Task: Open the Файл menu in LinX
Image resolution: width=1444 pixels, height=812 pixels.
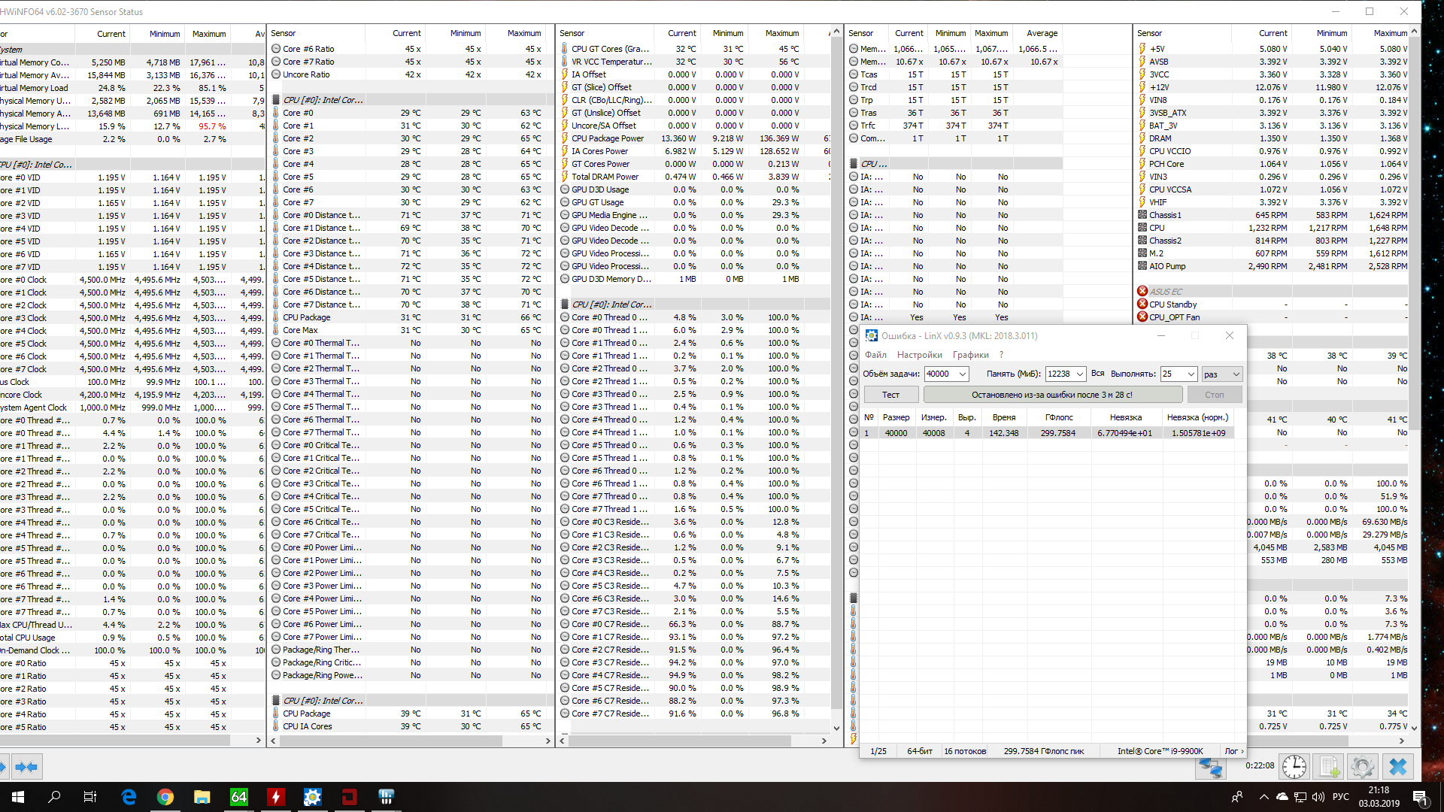Action: pyautogui.click(x=875, y=355)
